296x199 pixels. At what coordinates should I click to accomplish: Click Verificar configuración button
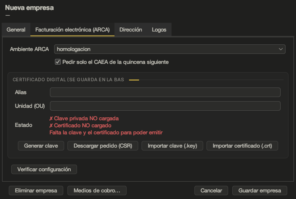[x=44, y=169]
